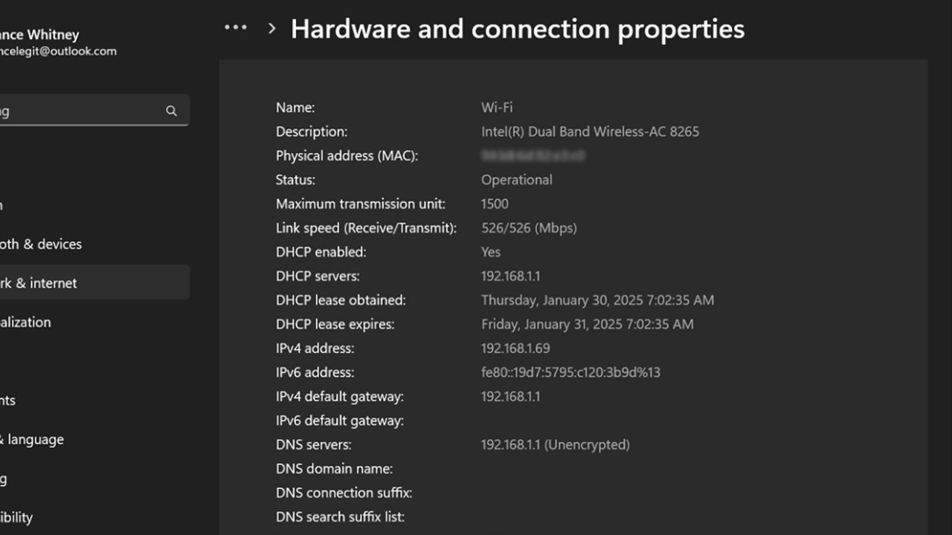The height and width of the screenshot is (535, 952).
Task: Open the breadcrumb ellipsis menu
Action: click(x=236, y=27)
